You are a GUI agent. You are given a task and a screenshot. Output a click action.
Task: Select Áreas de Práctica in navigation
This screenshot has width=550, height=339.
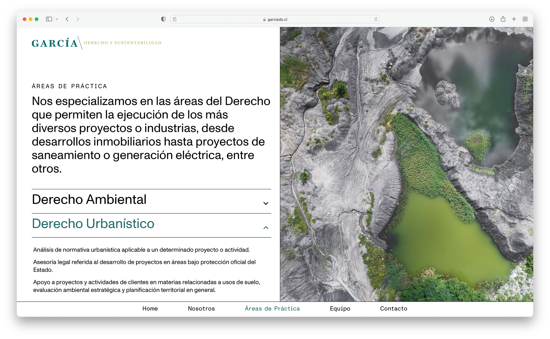[272, 309]
